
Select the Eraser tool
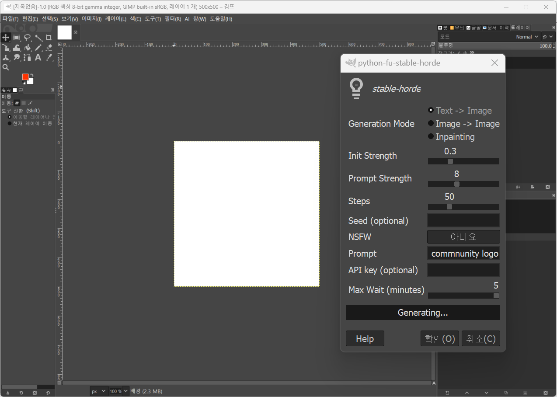pos(49,48)
